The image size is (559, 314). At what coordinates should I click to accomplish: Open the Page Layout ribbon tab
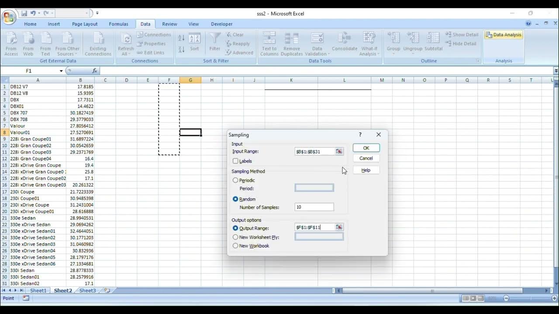[x=85, y=24]
